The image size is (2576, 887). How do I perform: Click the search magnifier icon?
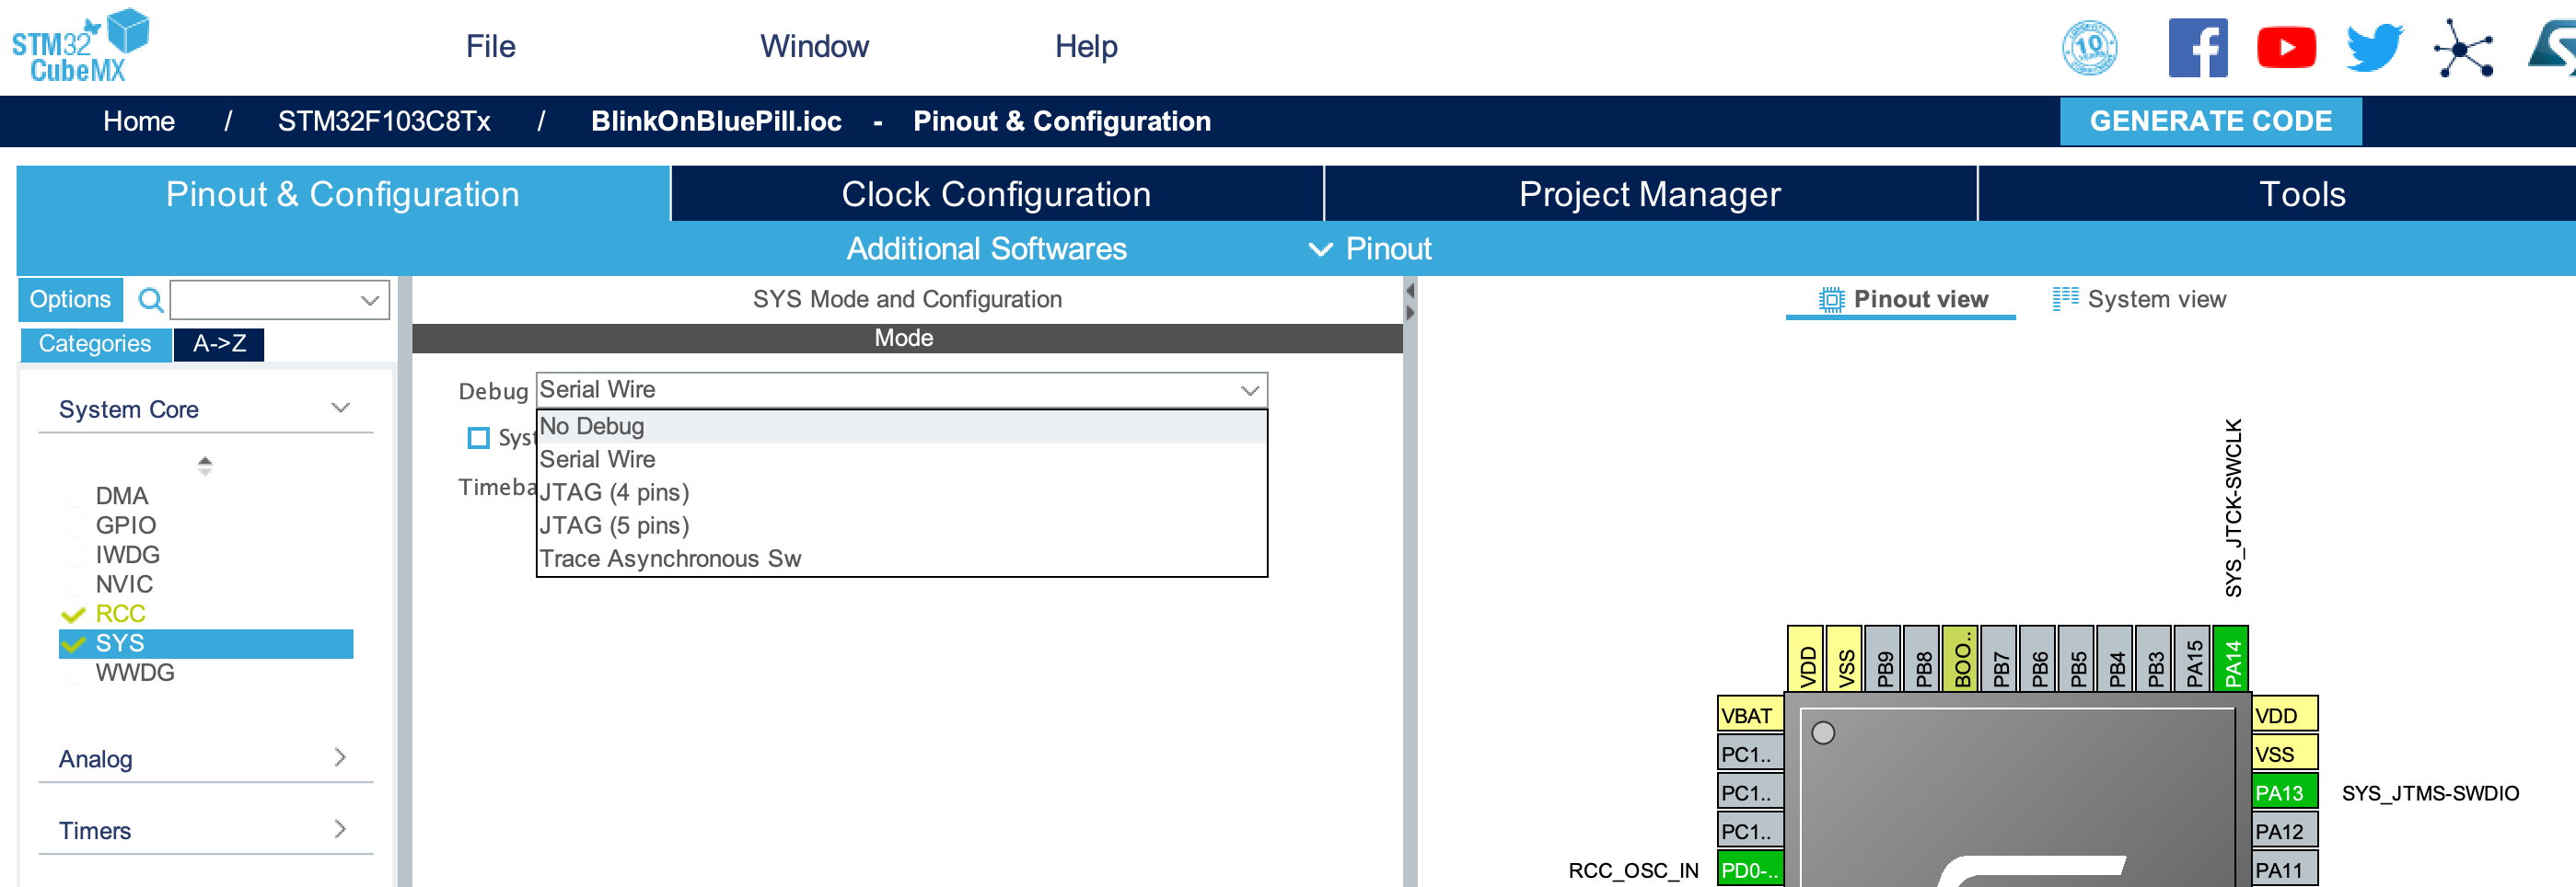(150, 300)
